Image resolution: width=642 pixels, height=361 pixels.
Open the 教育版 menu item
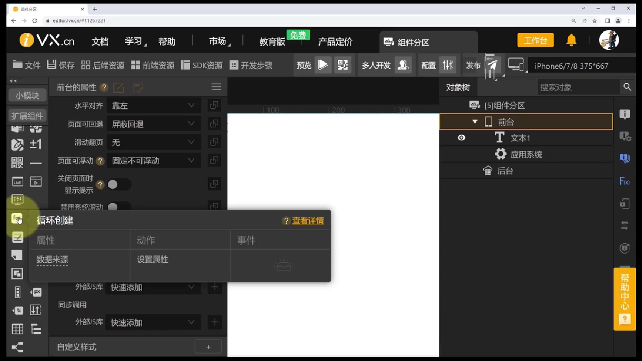272,41
